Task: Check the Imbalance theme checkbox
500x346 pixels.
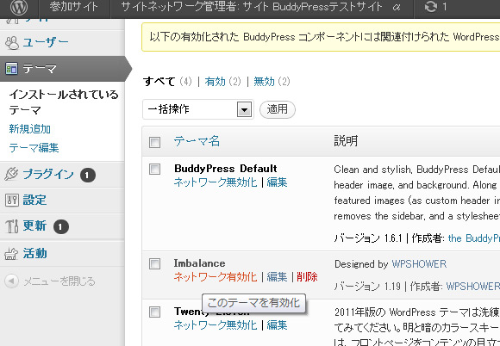Action: [154, 263]
